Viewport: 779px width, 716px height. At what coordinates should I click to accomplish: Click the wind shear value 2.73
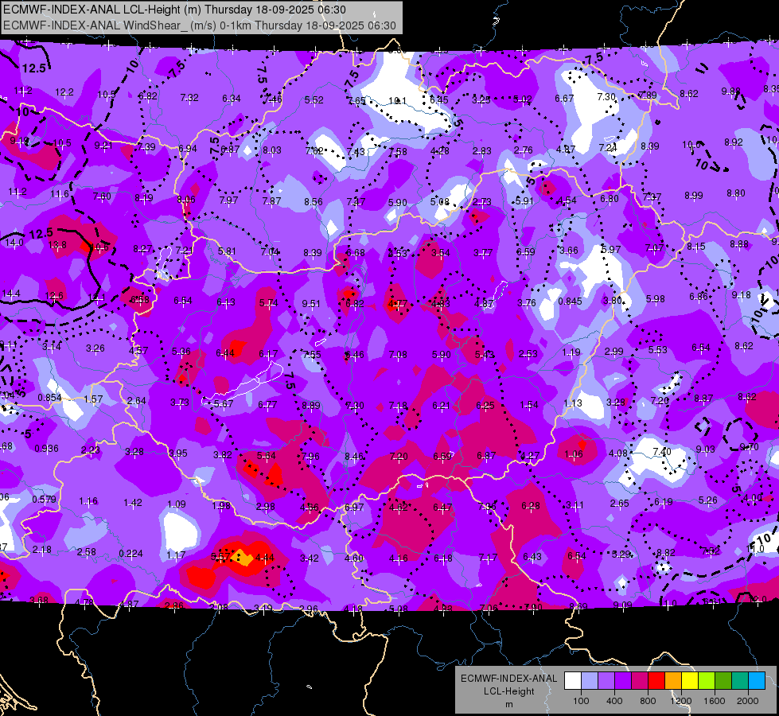pos(482,202)
